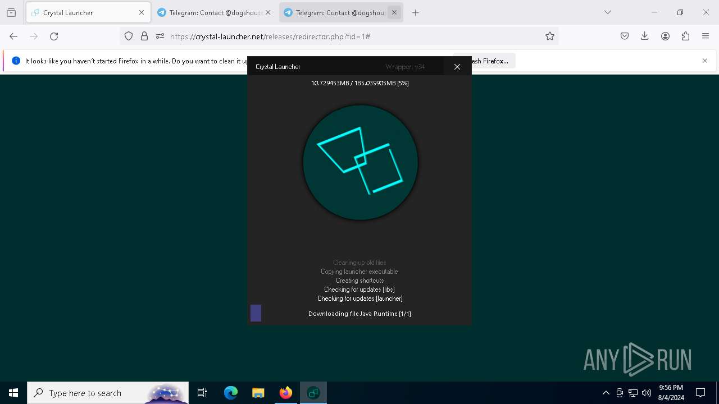Click the Java Runtime download progress bar
Viewport: 719px width, 404px height.
tap(359, 313)
